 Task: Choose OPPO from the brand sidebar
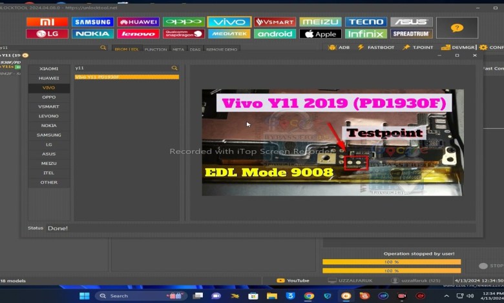[x=49, y=97]
